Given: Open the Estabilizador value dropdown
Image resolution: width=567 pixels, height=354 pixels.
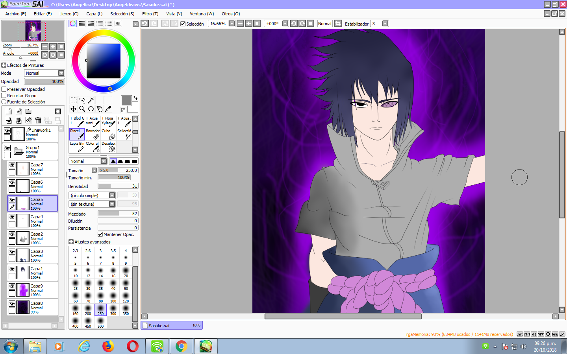Looking at the screenshot, I should click(385, 24).
